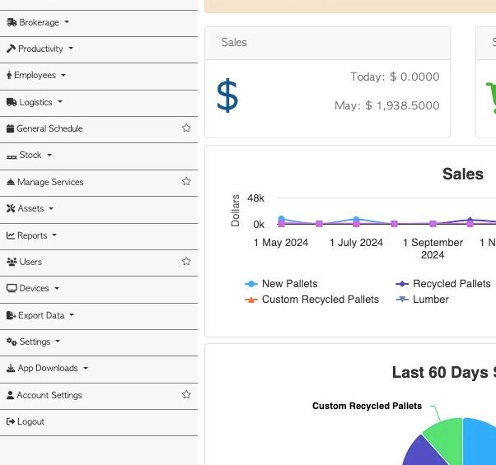
Task: Open the Account Settings link
Action: coord(49,395)
